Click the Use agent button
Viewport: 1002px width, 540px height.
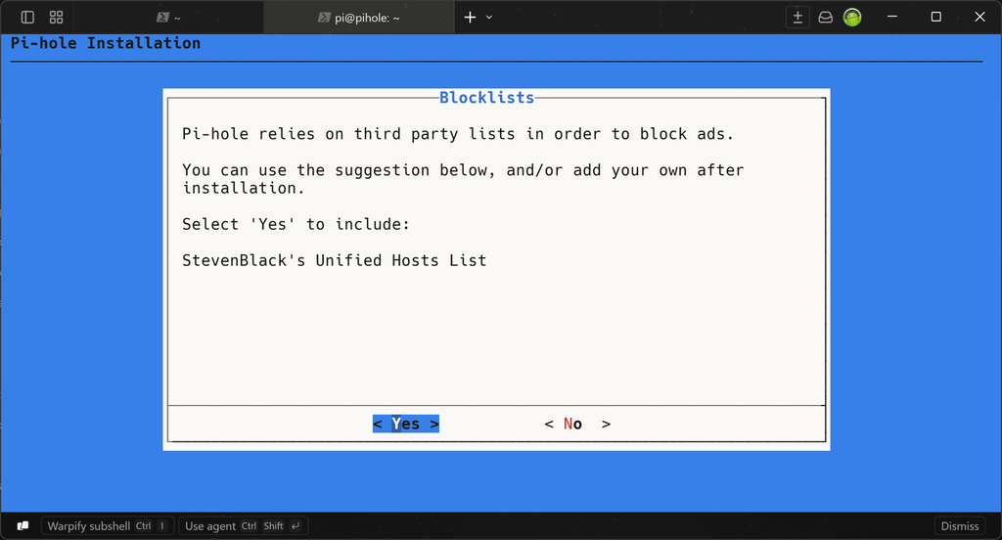[243, 526]
